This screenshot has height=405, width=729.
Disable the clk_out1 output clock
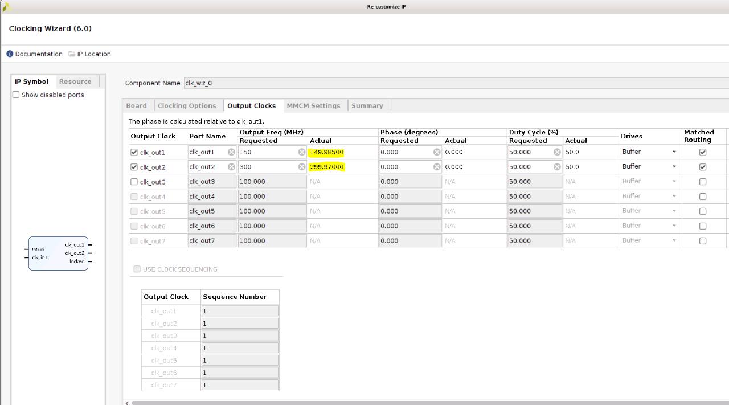[134, 152]
